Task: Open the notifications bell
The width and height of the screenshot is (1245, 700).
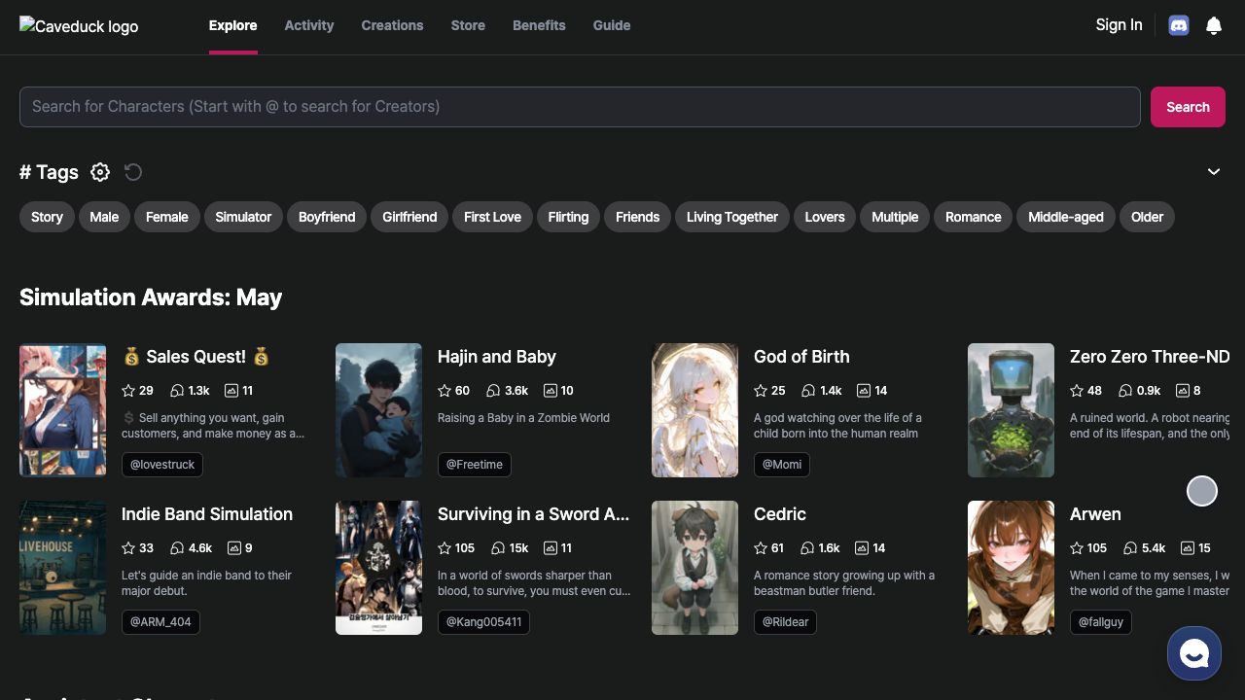Action: [x=1214, y=26]
